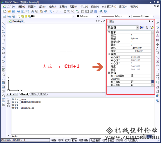Toggle 正交 ortho mode in the status bar

click(x=67, y=140)
